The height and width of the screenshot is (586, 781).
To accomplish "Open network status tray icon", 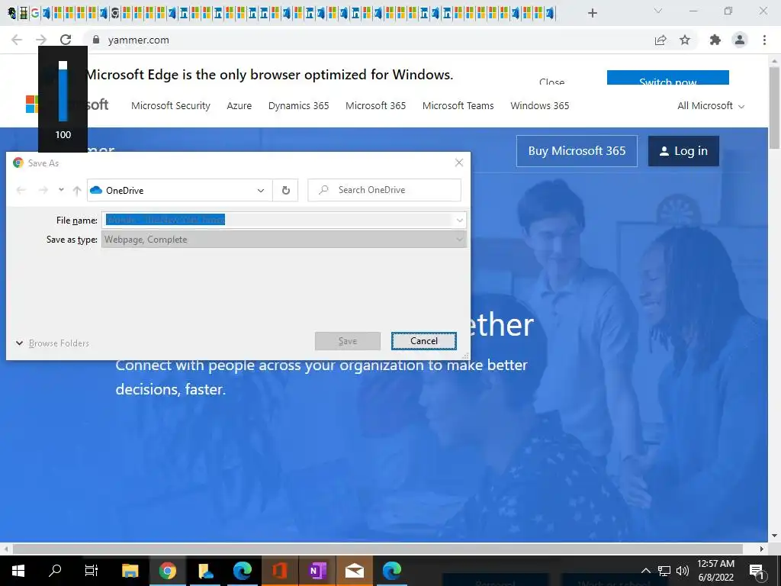I will pyautogui.click(x=664, y=571).
